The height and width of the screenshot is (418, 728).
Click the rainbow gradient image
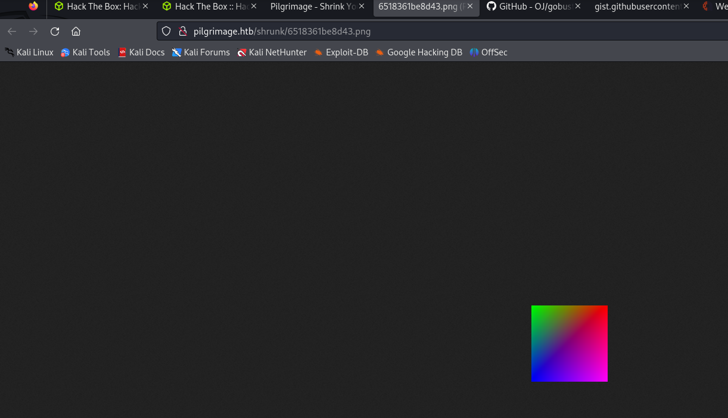569,344
